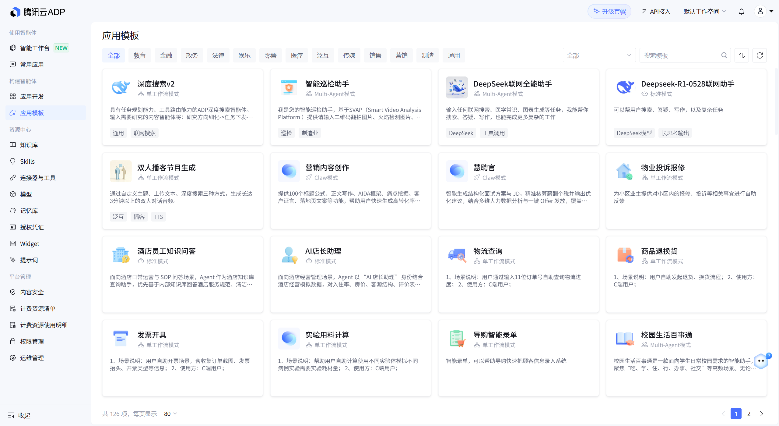
Task: Click the search magnifier icon
Action: pos(724,55)
